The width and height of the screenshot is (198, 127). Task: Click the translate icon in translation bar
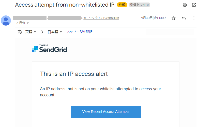[20, 32]
